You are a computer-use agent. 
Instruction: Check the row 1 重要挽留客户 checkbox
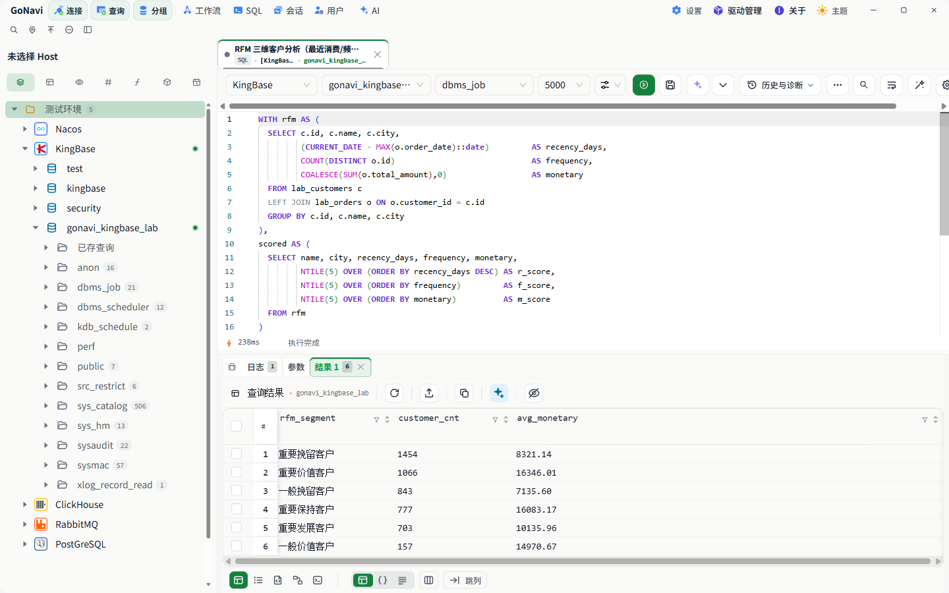click(x=237, y=454)
